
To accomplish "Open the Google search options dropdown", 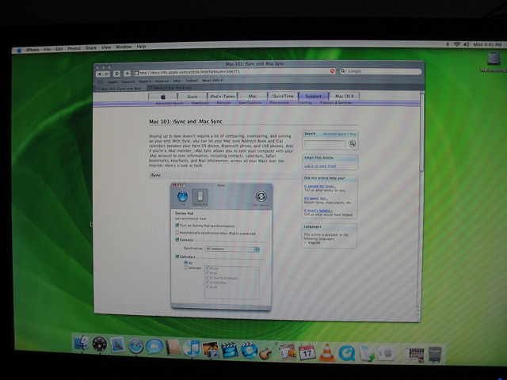I will [x=343, y=70].
